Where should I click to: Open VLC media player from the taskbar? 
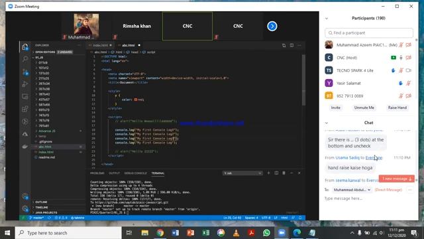click(x=236, y=233)
